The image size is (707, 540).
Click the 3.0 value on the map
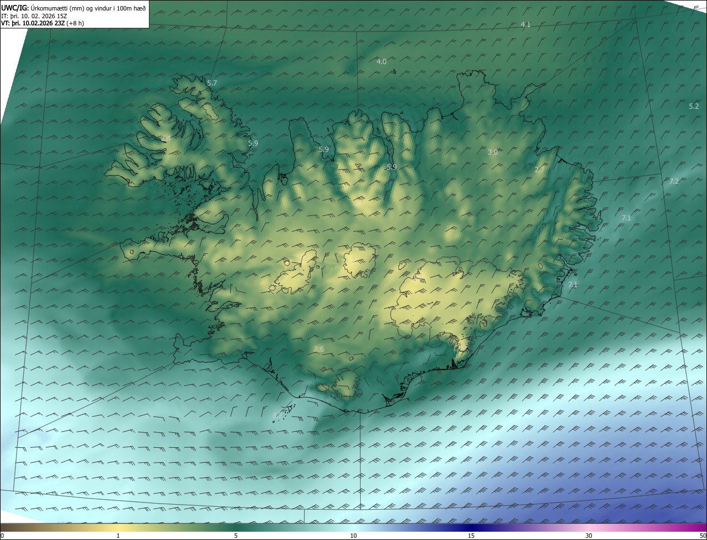[493, 152]
